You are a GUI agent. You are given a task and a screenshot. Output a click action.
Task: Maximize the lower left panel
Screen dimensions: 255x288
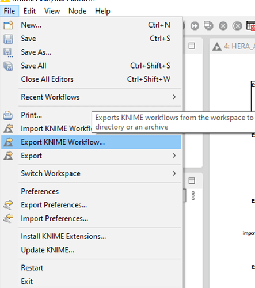192,181
